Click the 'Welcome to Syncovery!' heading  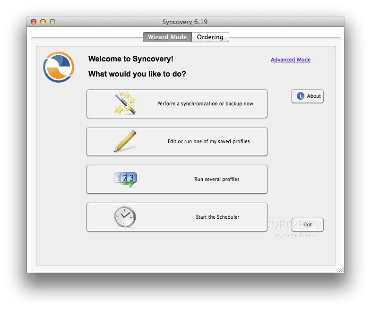(x=130, y=59)
